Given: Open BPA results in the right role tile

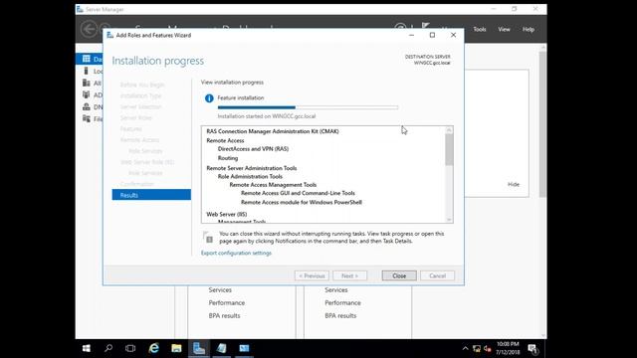Looking at the screenshot, I should click(x=340, y=315).
